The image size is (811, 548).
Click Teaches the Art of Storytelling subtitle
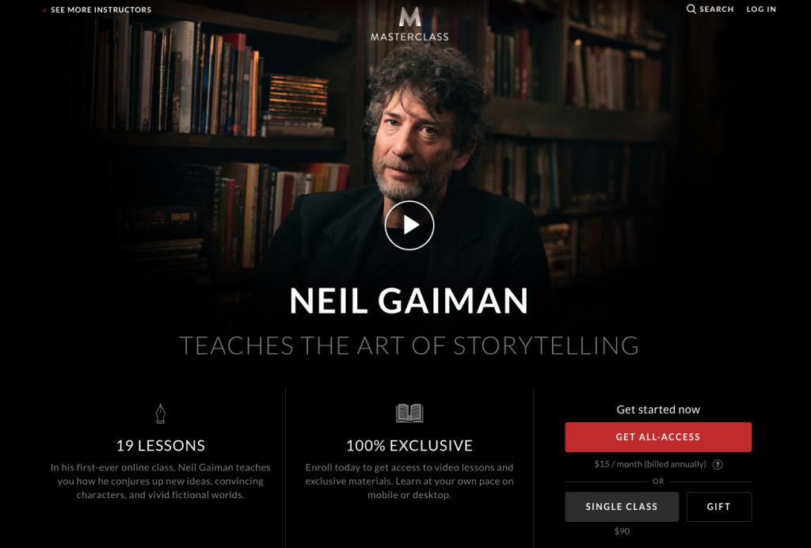[409, 345]
